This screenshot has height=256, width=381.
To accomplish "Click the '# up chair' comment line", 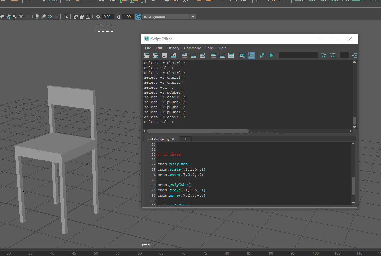I will (x=169, y=154).
